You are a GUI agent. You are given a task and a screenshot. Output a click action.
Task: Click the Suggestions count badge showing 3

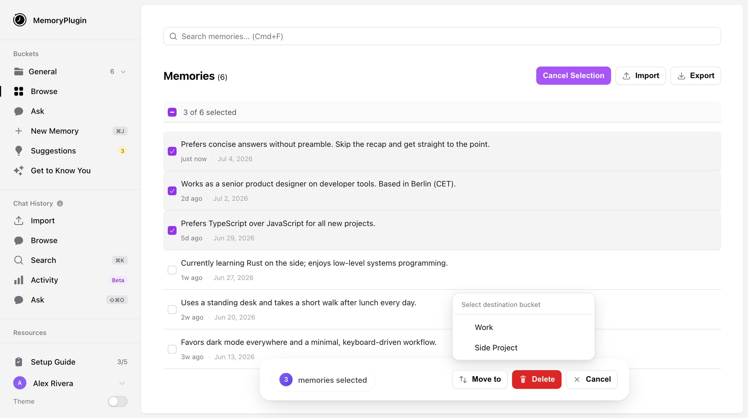[x=122, y=151]
